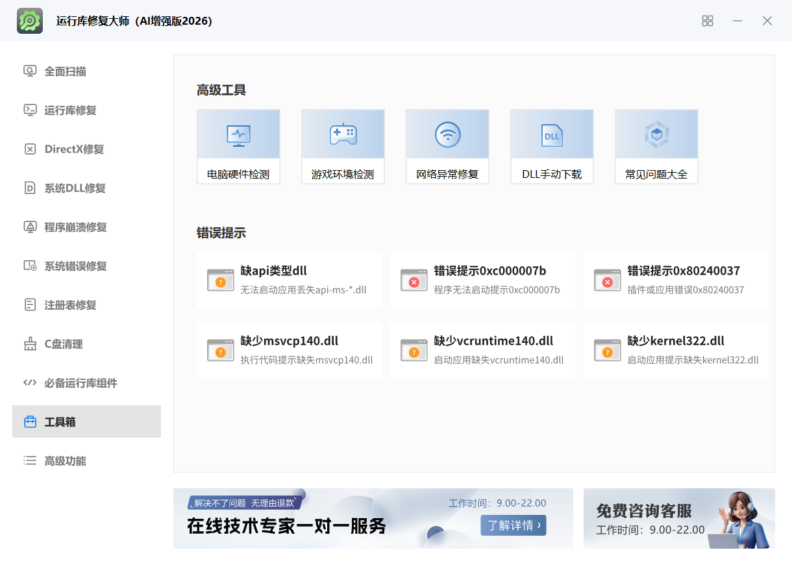Click the grid menu icon in title bar
The height and width of the screenshot is (561, 792).
(x=708, y=21)
